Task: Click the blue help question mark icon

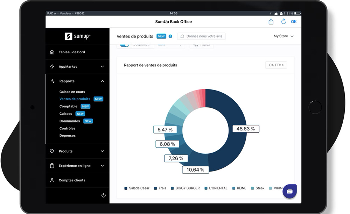Action: 170,36
